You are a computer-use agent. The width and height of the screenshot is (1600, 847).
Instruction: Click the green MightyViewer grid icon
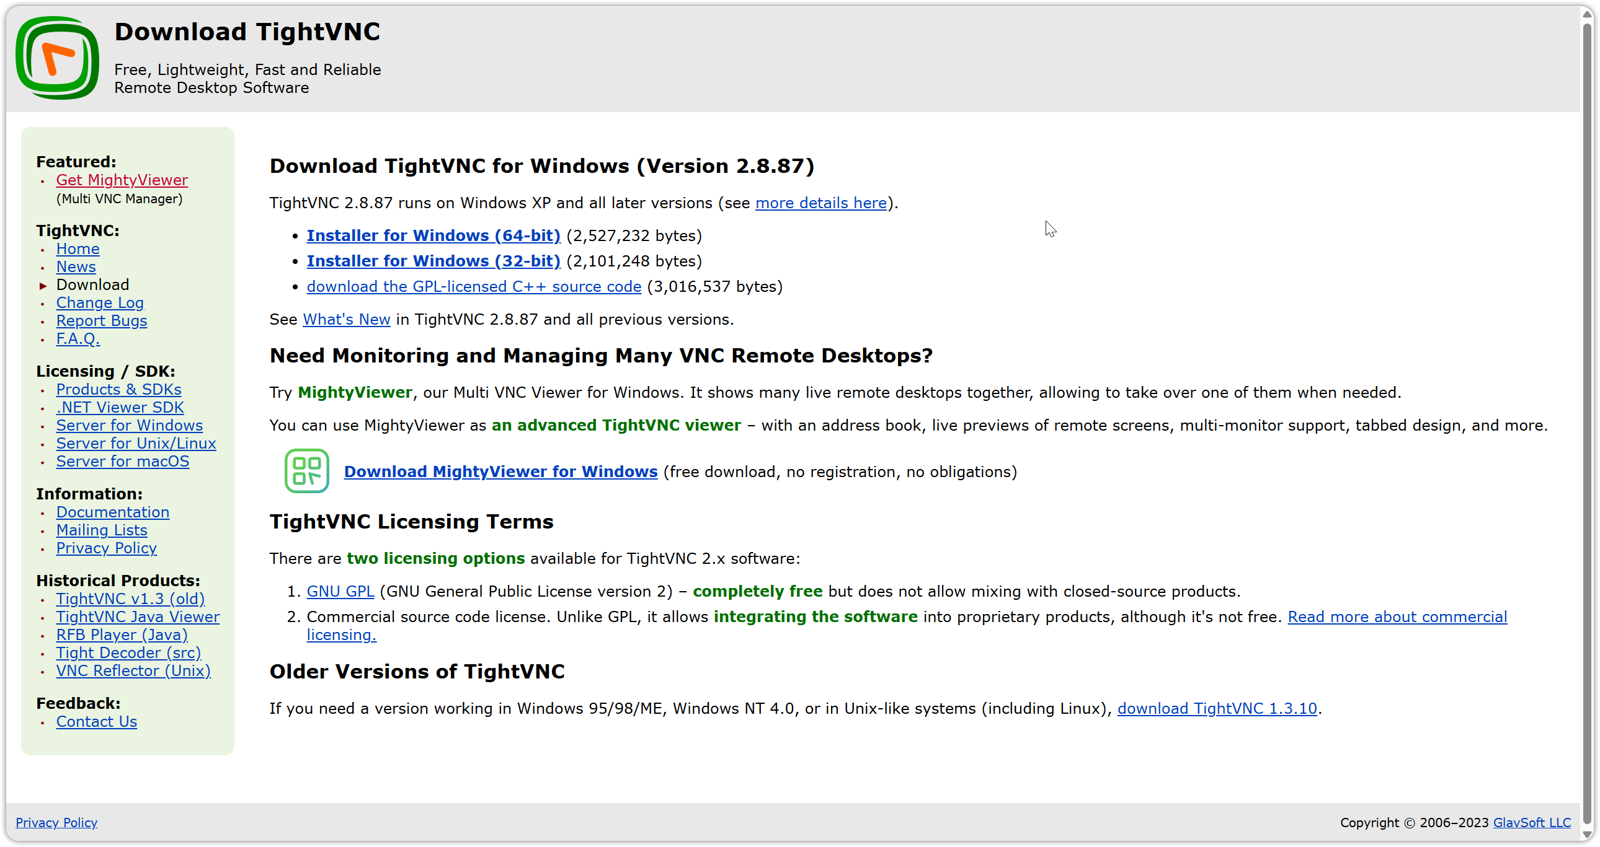point(307,471)
